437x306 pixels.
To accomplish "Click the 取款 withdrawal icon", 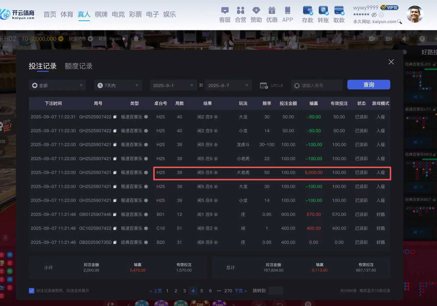I will click(x=339, y=11).
